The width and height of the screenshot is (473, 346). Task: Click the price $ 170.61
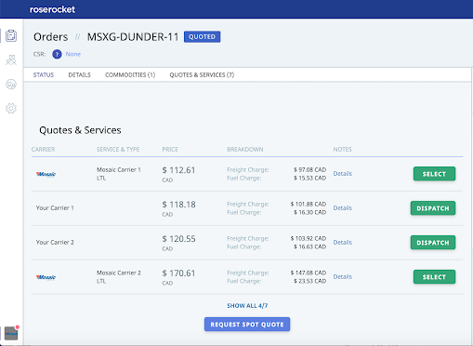(x=178, y=273)
